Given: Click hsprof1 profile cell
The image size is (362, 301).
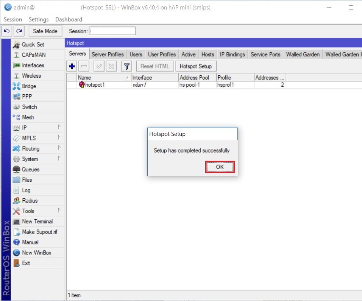Looking at the screenshot, I should [x=235, y=85].
